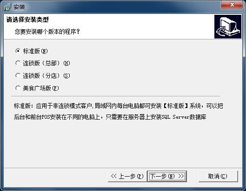This screenshot has width=246, height=191.
Task: Click the computer setup graphic in the header
Action: point(228,26)
